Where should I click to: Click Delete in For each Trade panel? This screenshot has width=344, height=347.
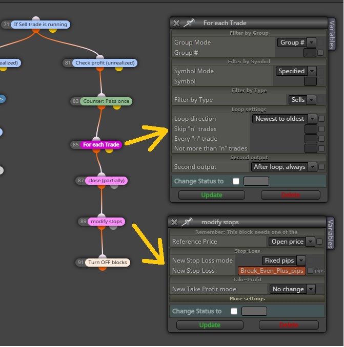point(291,195)
